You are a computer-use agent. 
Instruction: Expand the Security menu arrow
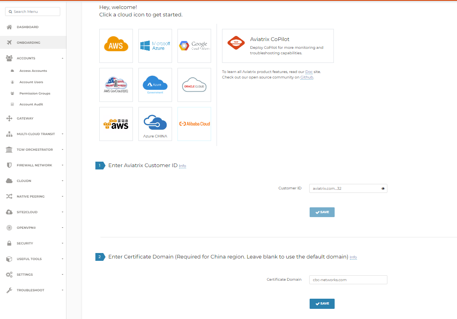[63, 243]
